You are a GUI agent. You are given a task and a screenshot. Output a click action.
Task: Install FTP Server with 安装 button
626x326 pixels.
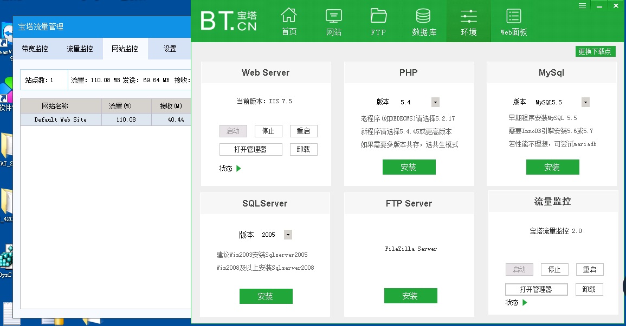coord(410,296)
